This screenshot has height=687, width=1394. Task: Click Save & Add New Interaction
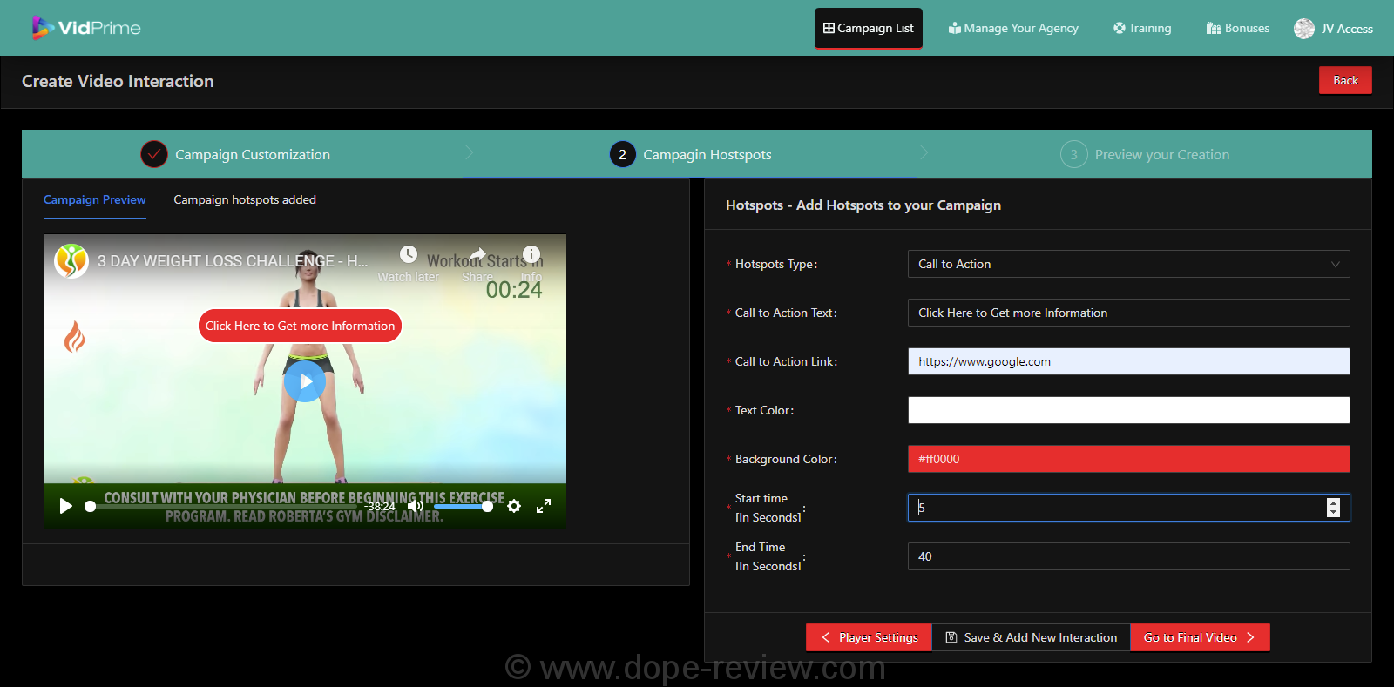click(1031, 637)
